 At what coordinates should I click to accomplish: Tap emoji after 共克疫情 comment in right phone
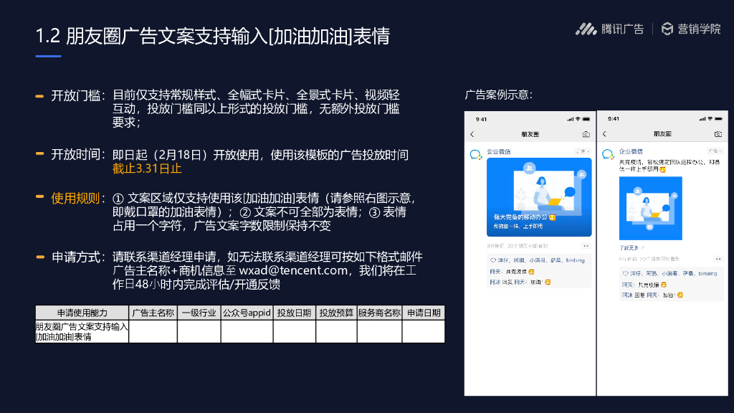coord(663,285)
